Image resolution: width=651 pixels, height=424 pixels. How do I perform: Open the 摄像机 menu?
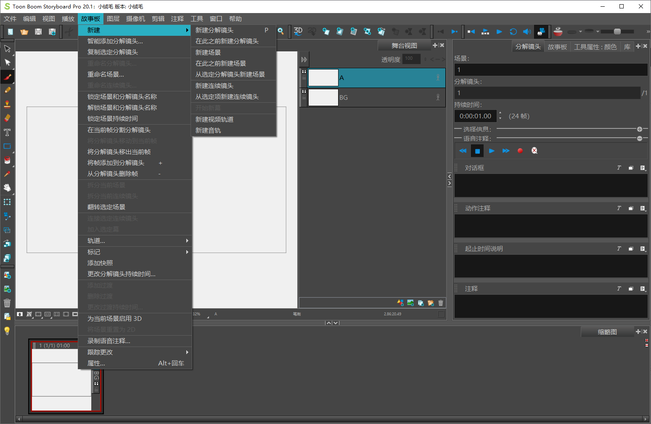point(135,19)
